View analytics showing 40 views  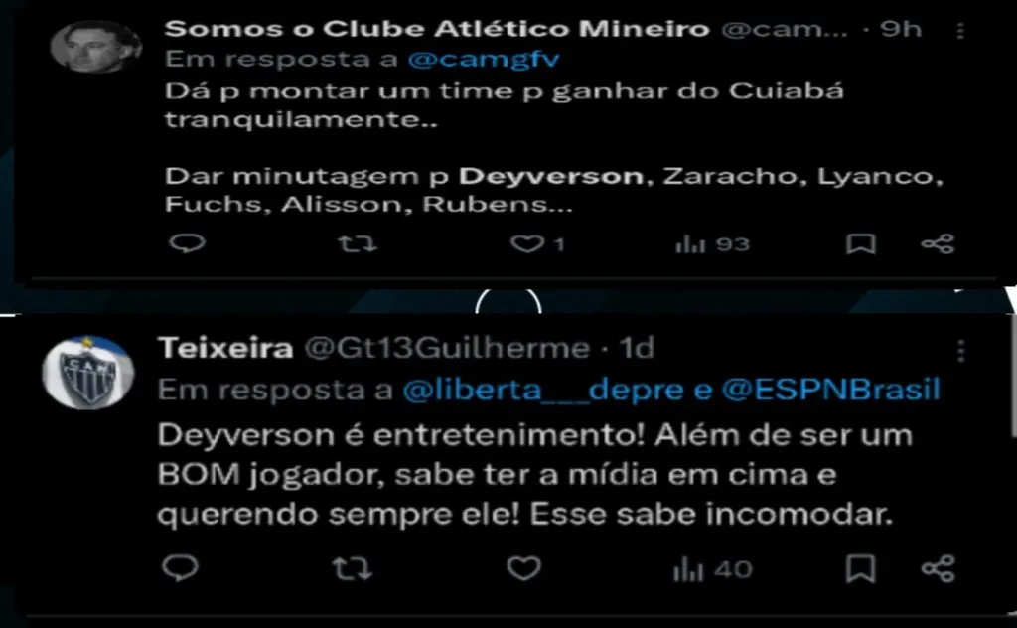pyautogui.click(x=713, y=569)
